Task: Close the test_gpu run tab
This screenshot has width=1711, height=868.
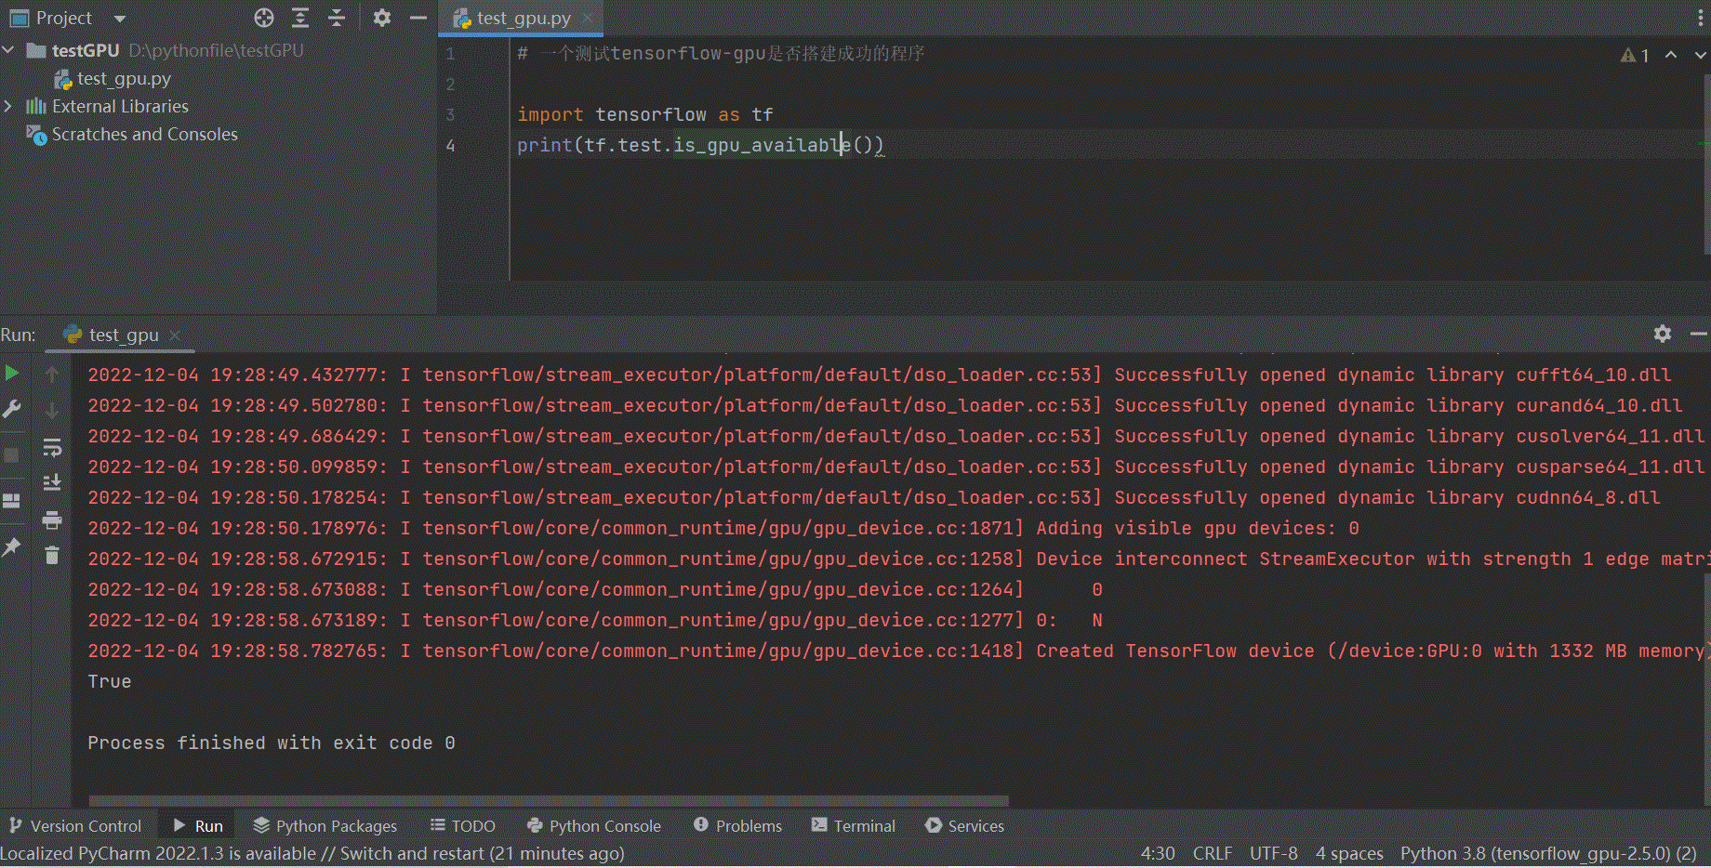Action: coord(175,335)
